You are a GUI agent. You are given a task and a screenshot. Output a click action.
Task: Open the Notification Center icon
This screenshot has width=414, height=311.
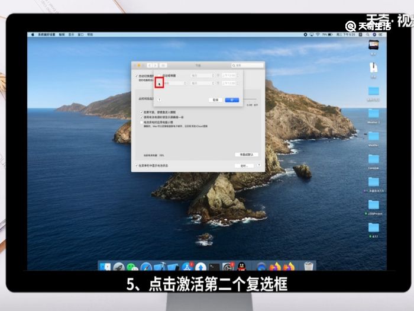tap(381, 34)
